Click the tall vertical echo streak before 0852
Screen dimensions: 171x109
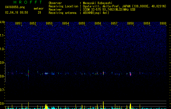[28, 74]
